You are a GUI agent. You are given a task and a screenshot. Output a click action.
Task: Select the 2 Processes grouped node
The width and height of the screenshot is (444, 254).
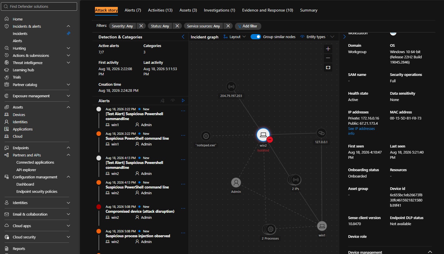(x=270, y=229)
